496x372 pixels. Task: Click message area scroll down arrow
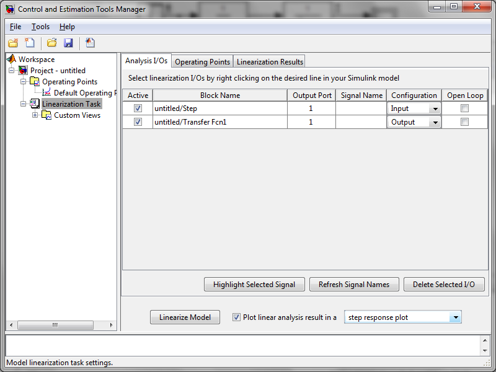[485, 350]
